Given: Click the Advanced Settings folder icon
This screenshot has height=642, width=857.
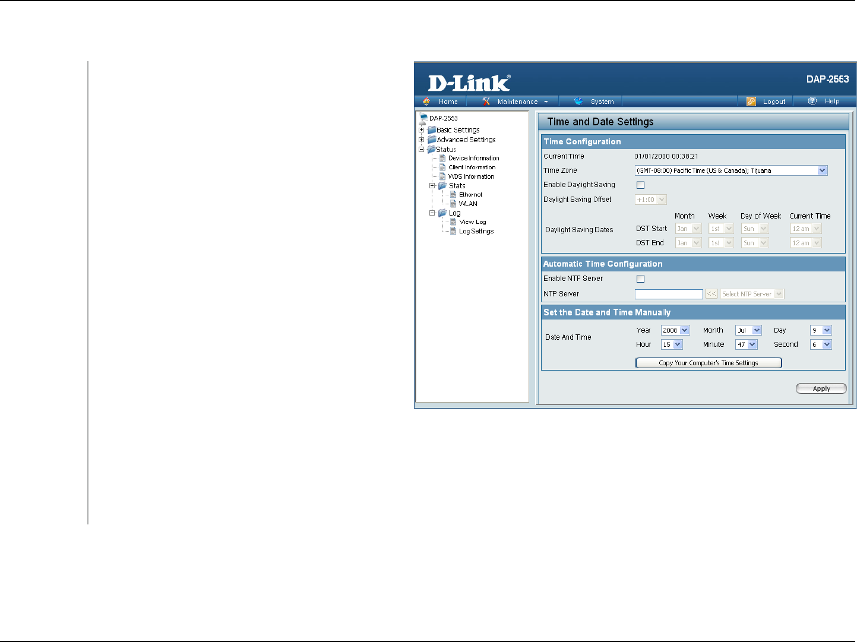Looking at the screenshot, I should (x=432, y=140).
